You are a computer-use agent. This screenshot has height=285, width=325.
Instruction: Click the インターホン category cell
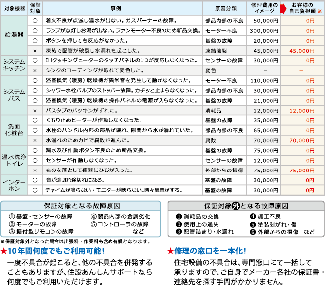pyautogui.click(x=14, y=185)
